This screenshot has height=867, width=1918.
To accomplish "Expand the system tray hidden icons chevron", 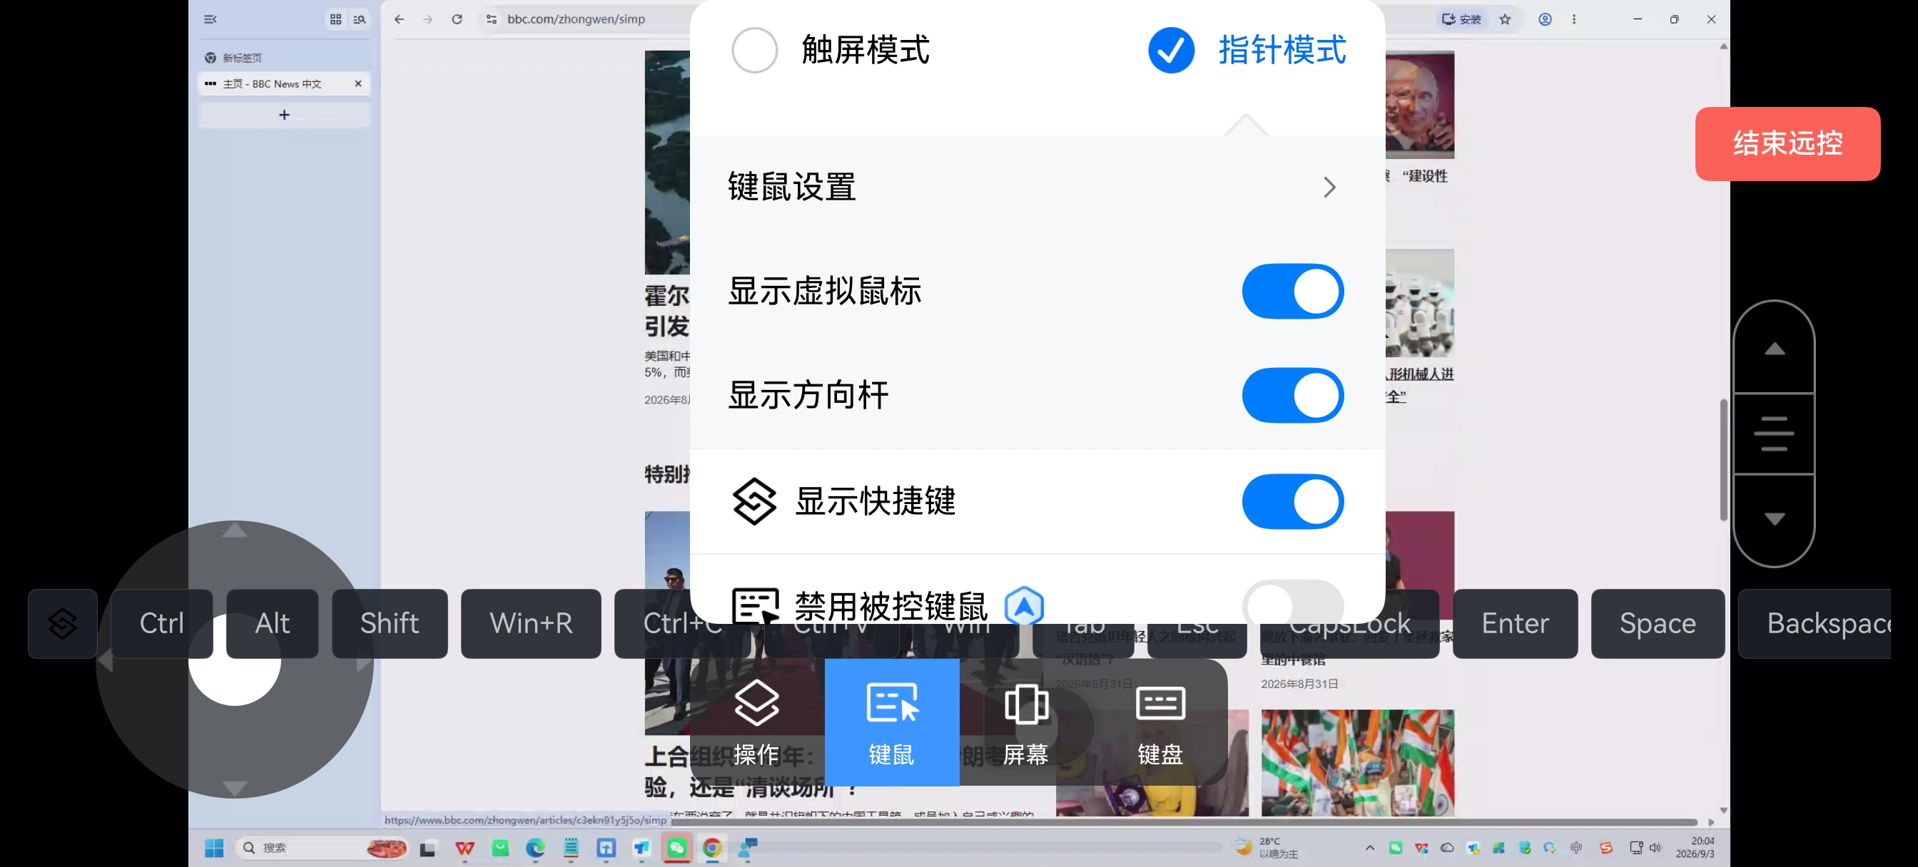I will coord(1369,848).
